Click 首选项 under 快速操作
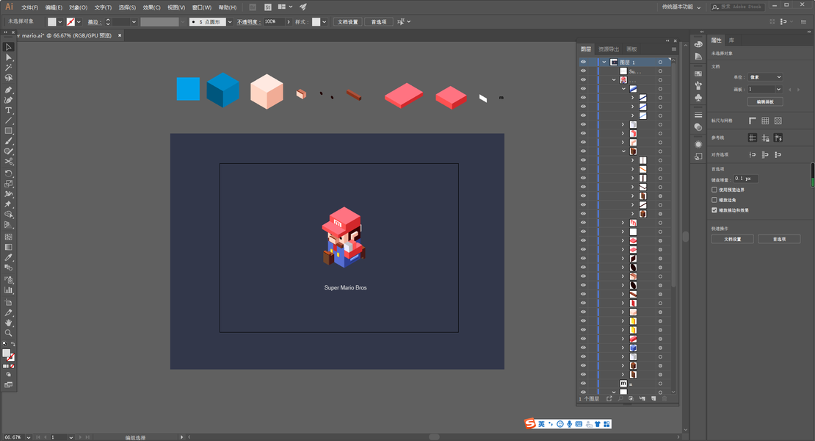This screenshot has height=441, width=815. (x=779, y=239)
